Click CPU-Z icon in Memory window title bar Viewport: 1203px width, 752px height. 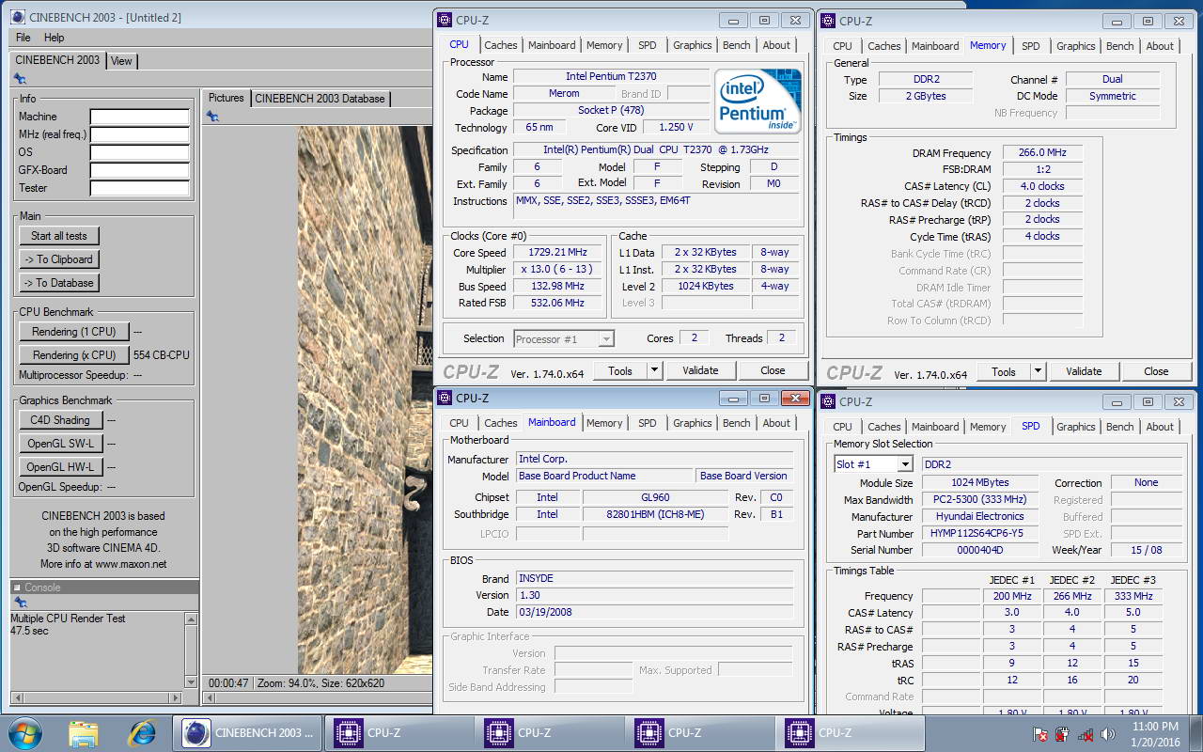pyautogui.click(x=828, y=21)
